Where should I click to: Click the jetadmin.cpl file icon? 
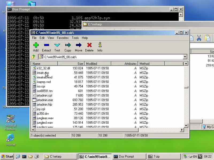(34, 95)
